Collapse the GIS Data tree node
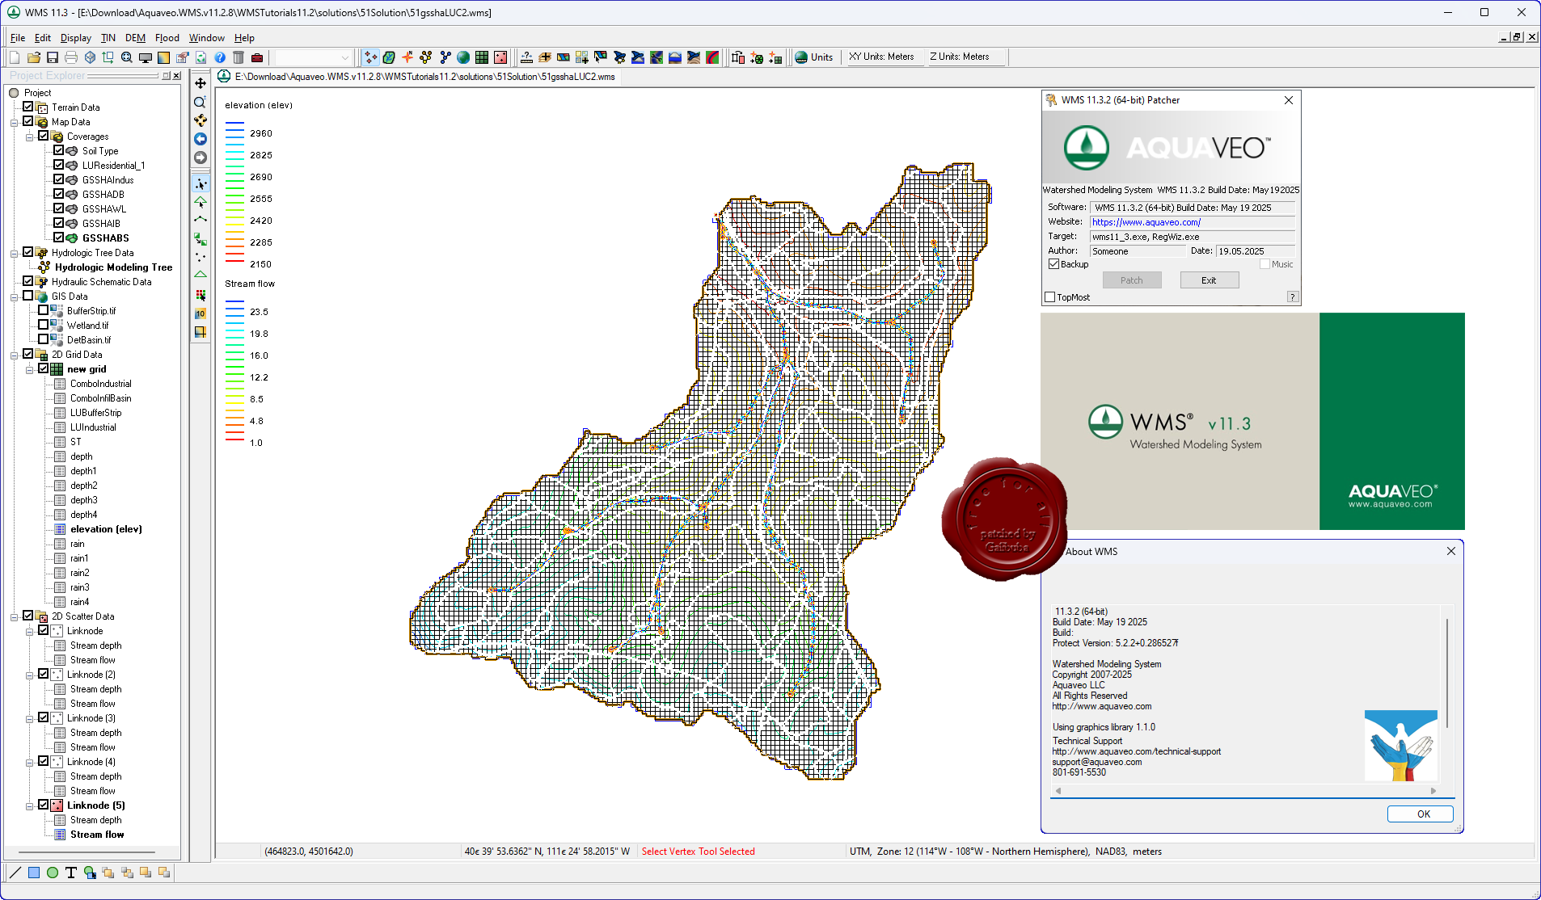 click(14, 297)
